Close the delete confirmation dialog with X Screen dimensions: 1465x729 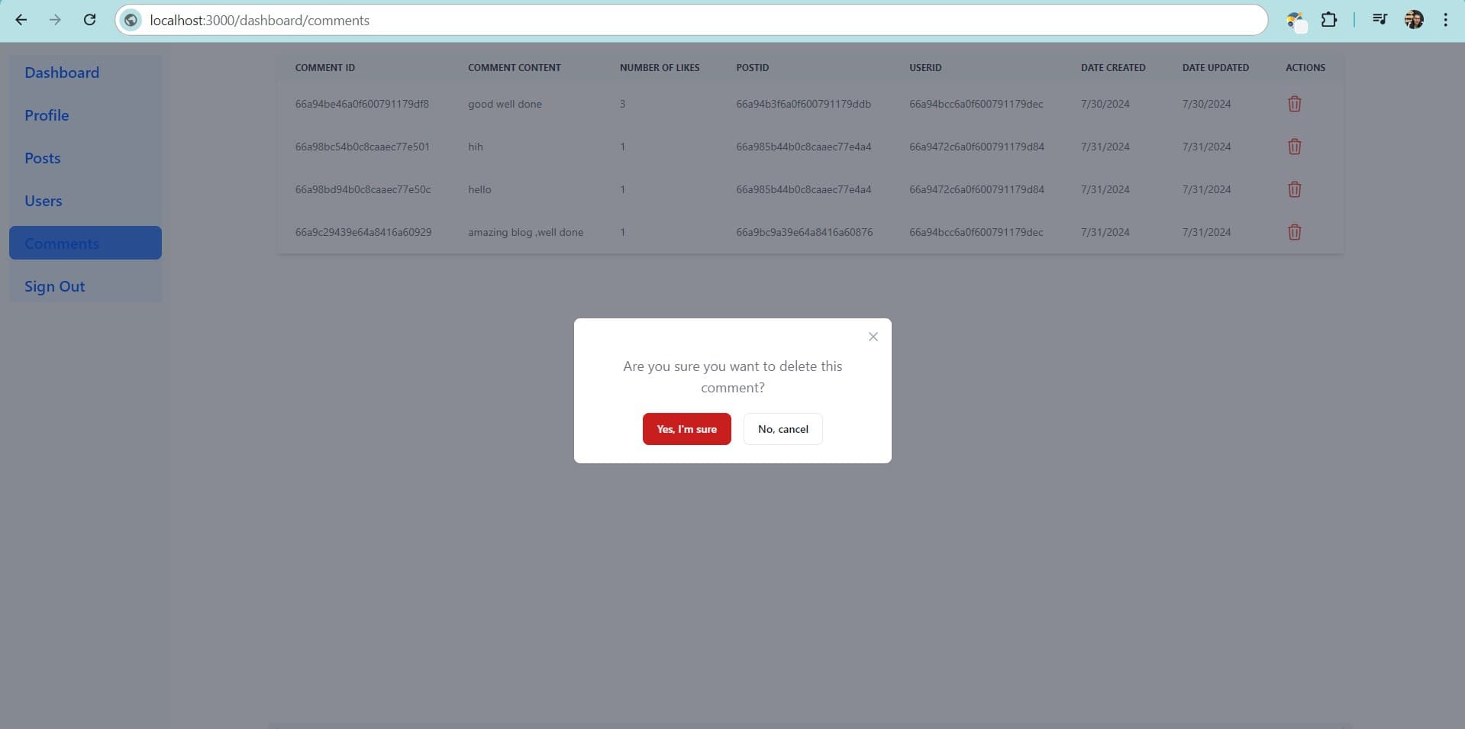[873, 337]
